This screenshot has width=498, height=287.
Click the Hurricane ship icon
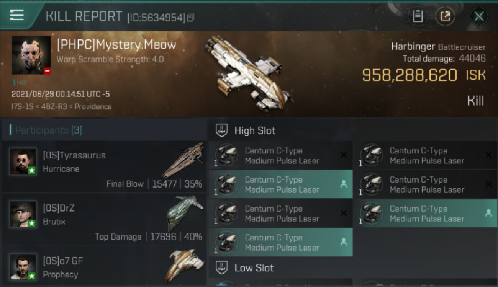tap(183, 160)
